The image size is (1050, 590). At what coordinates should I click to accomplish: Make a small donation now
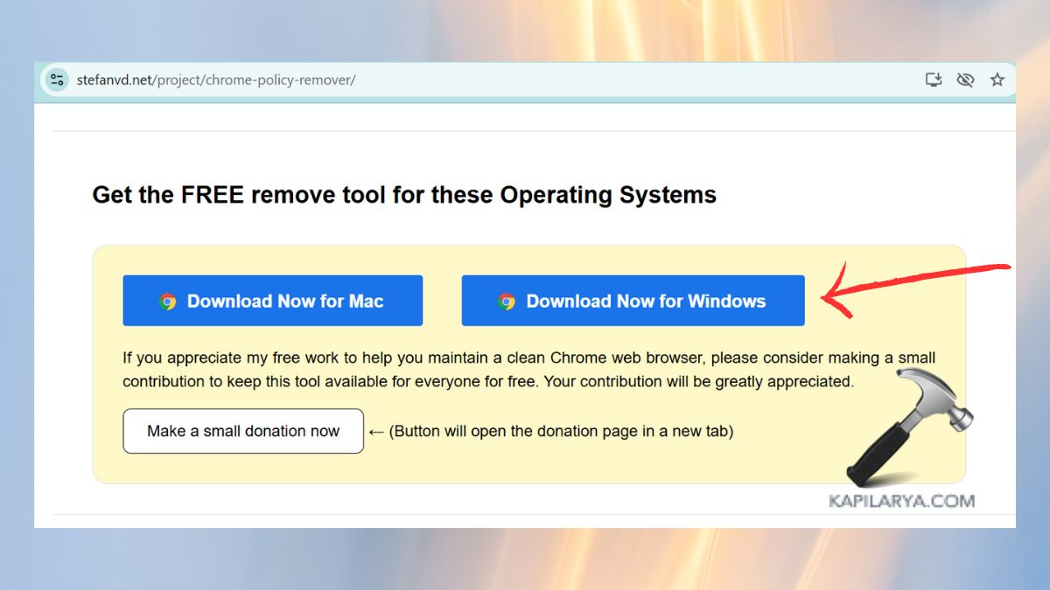(x=242, y=431)
